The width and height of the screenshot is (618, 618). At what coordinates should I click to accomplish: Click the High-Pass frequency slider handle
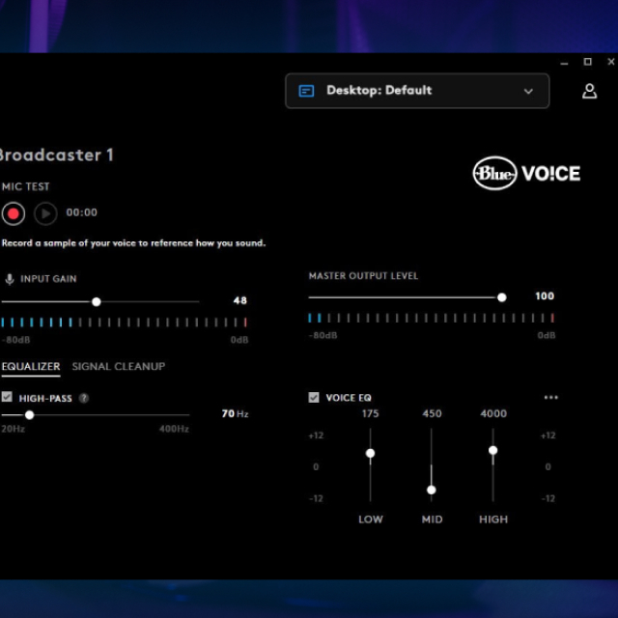30,415
